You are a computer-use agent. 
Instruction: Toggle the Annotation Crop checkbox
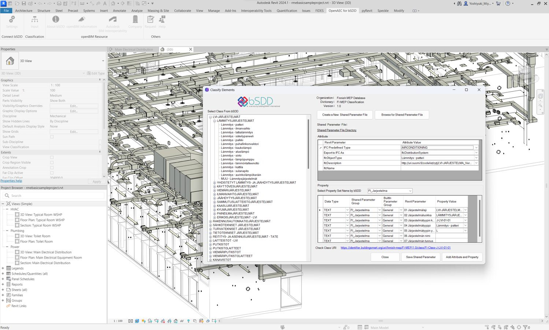(52, 168)
